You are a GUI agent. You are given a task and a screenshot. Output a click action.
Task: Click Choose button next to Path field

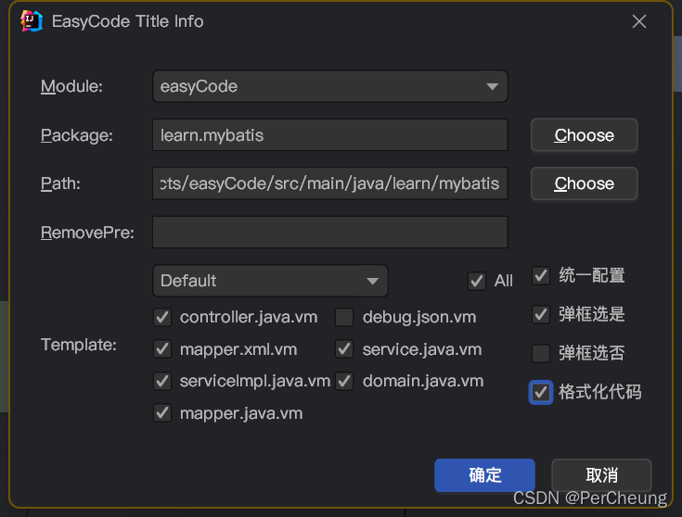click(x=585, y=183)
